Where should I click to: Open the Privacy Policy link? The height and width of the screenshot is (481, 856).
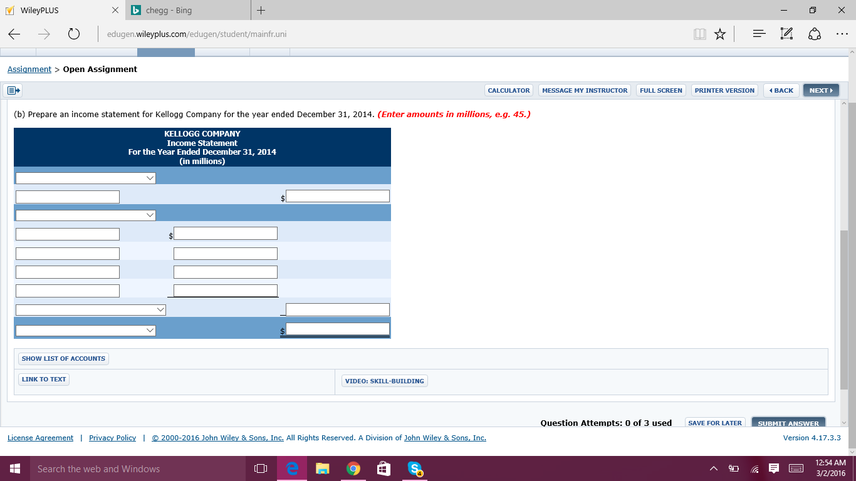point(113,438)
